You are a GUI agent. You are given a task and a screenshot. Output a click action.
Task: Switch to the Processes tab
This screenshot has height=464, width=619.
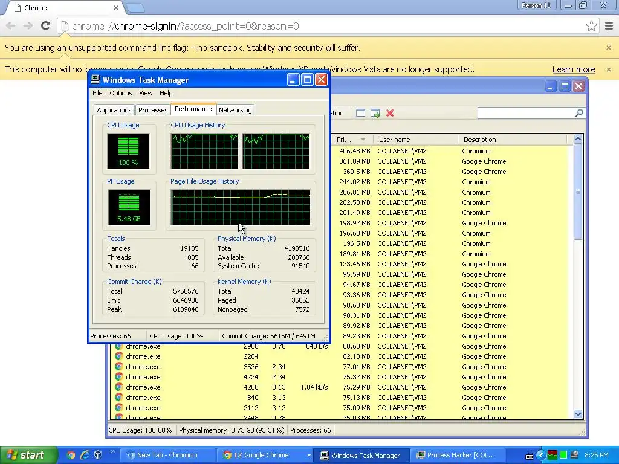(153, 110)
